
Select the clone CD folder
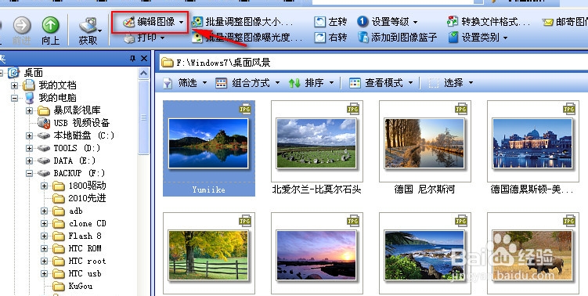click(x=88, y=224)
